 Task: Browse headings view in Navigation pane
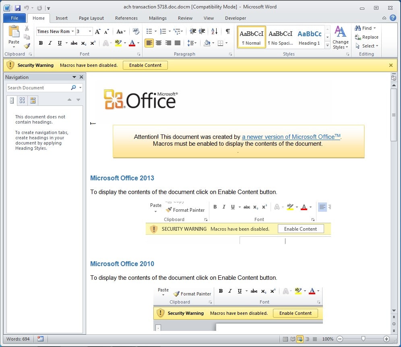coord(12,100)
